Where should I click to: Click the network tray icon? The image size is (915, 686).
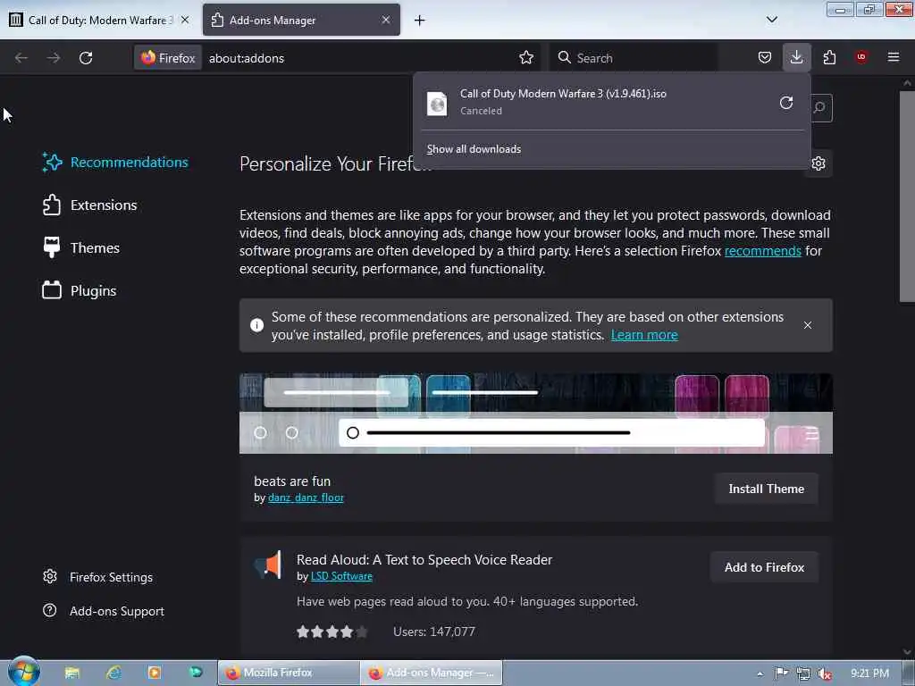click(803, 673)
